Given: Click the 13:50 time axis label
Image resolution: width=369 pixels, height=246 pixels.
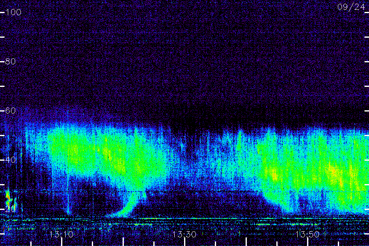Looking at the screenshot, I should (x=307, y=234).
